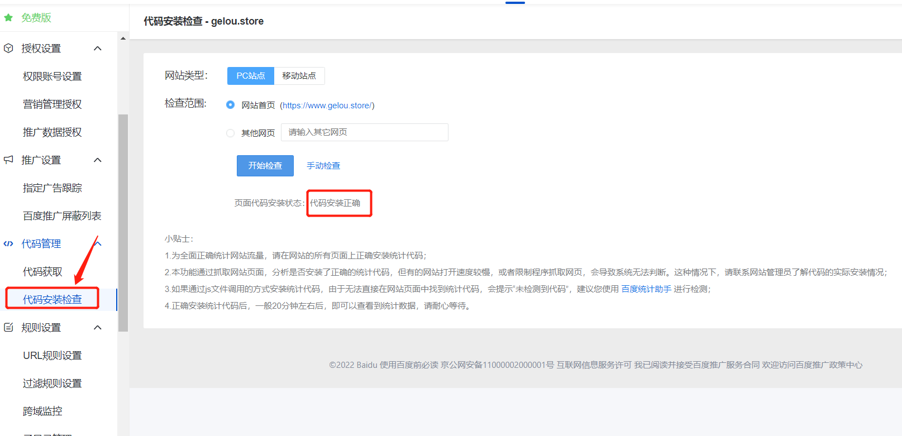This screenshot has height=436, width=902.
Task: Open 推广数据授权 menu item
Action: [x=53, y=132]
